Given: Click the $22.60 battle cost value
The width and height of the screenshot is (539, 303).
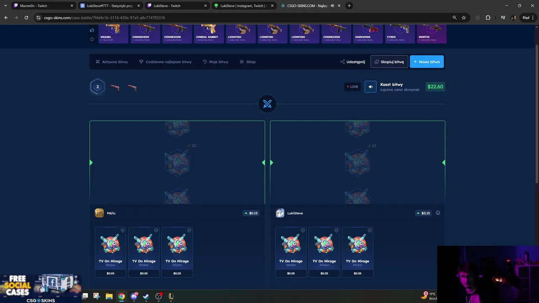Looking at the screenshot, I should (x=435, y=87).
